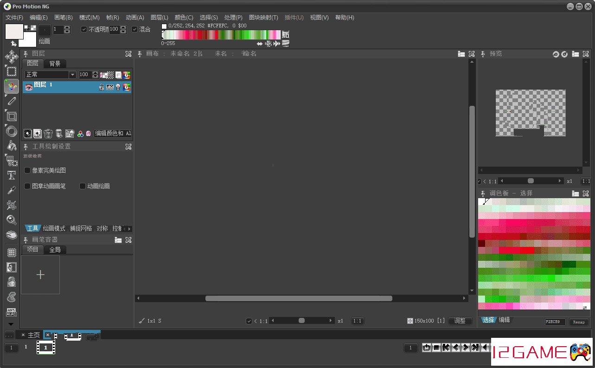Click the padlock icon in left toolbar

click(12, 282)
